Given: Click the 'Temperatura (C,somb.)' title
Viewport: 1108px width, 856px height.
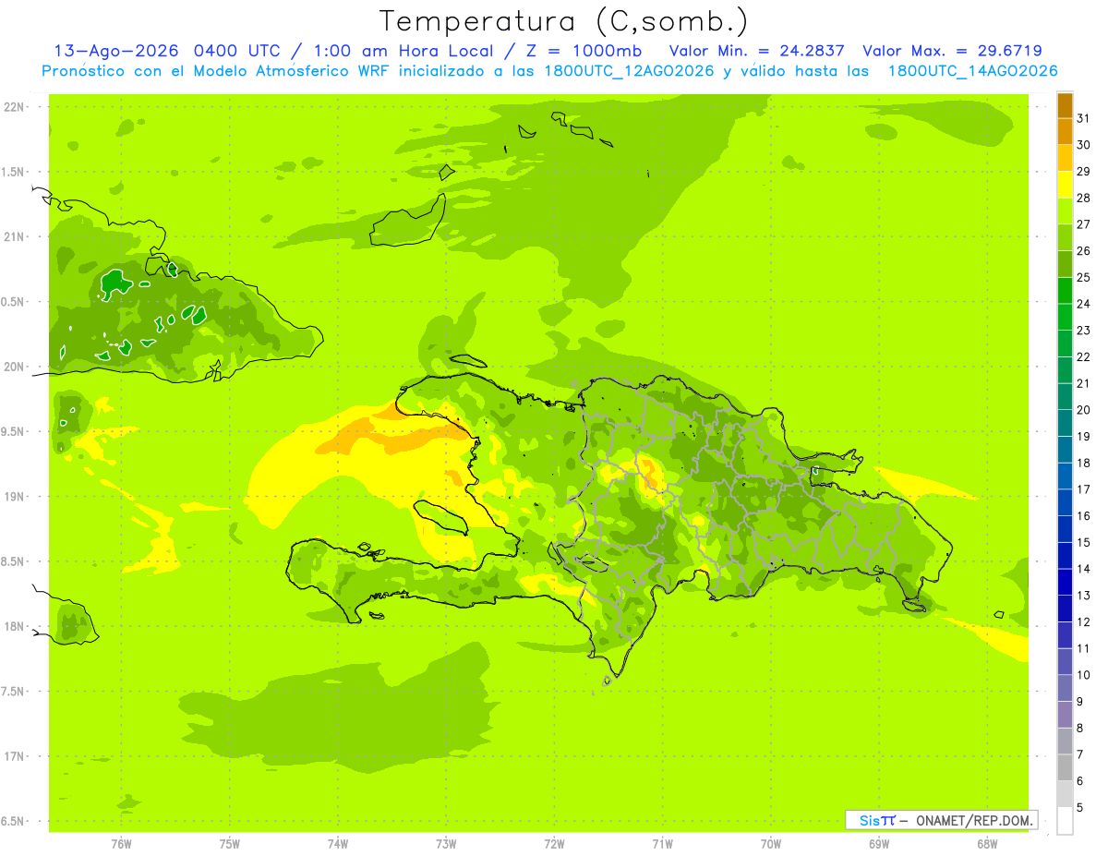Looking at the screenshot, I should [564, 21].
